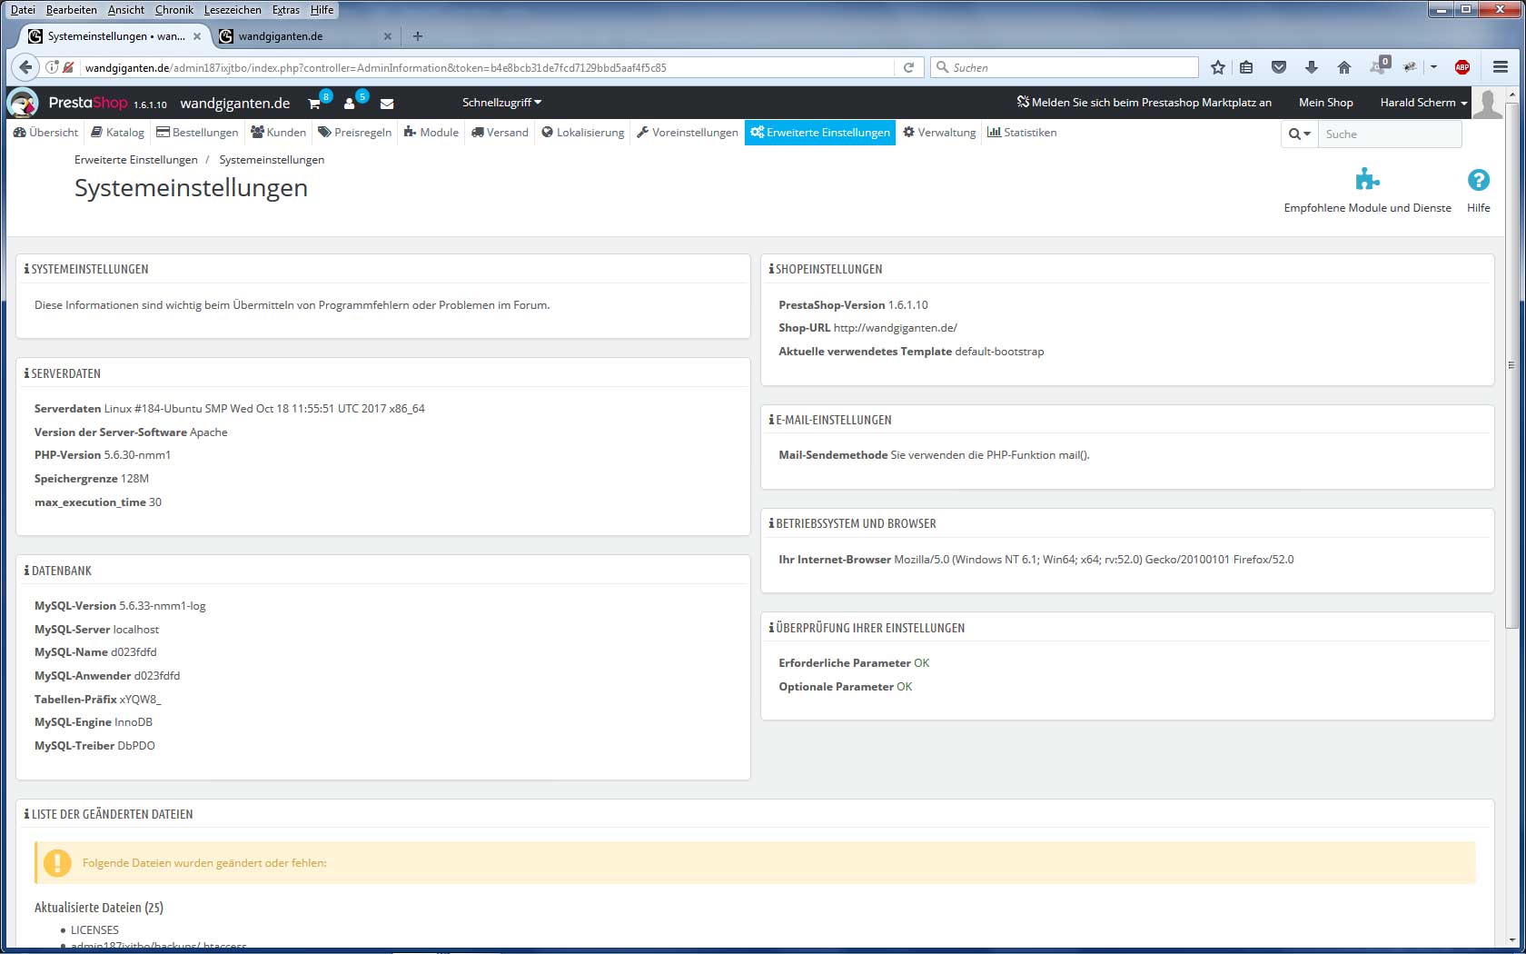Click the Pocket icon in toolbar
The height and width of the screenshot is (954, 1526).
point(1279,67)
